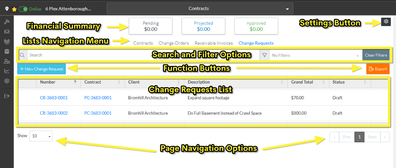The image size is (396, 168).
Task: Click Draft status in CR-3683-0002 row
Action: click(x=338, y=113)
